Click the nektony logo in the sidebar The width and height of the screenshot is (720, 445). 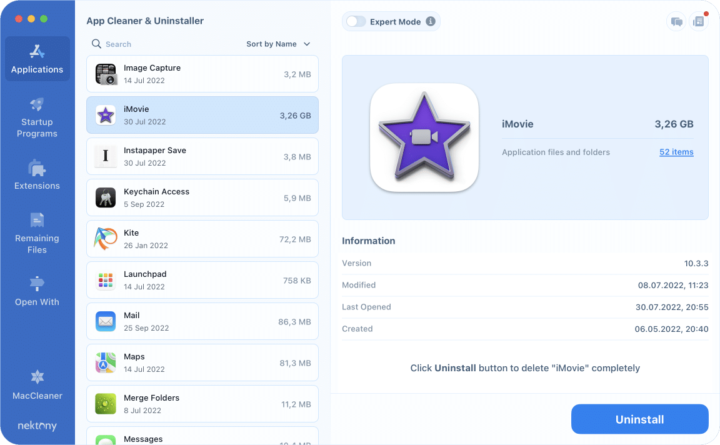click(x=37, y=425)
